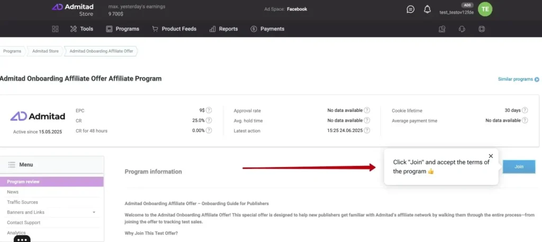Open the Similar programs link

(x=516, y=79)
